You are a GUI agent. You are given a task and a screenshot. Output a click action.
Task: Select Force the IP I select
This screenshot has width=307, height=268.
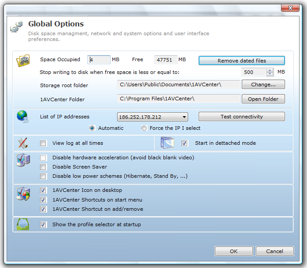144,128
